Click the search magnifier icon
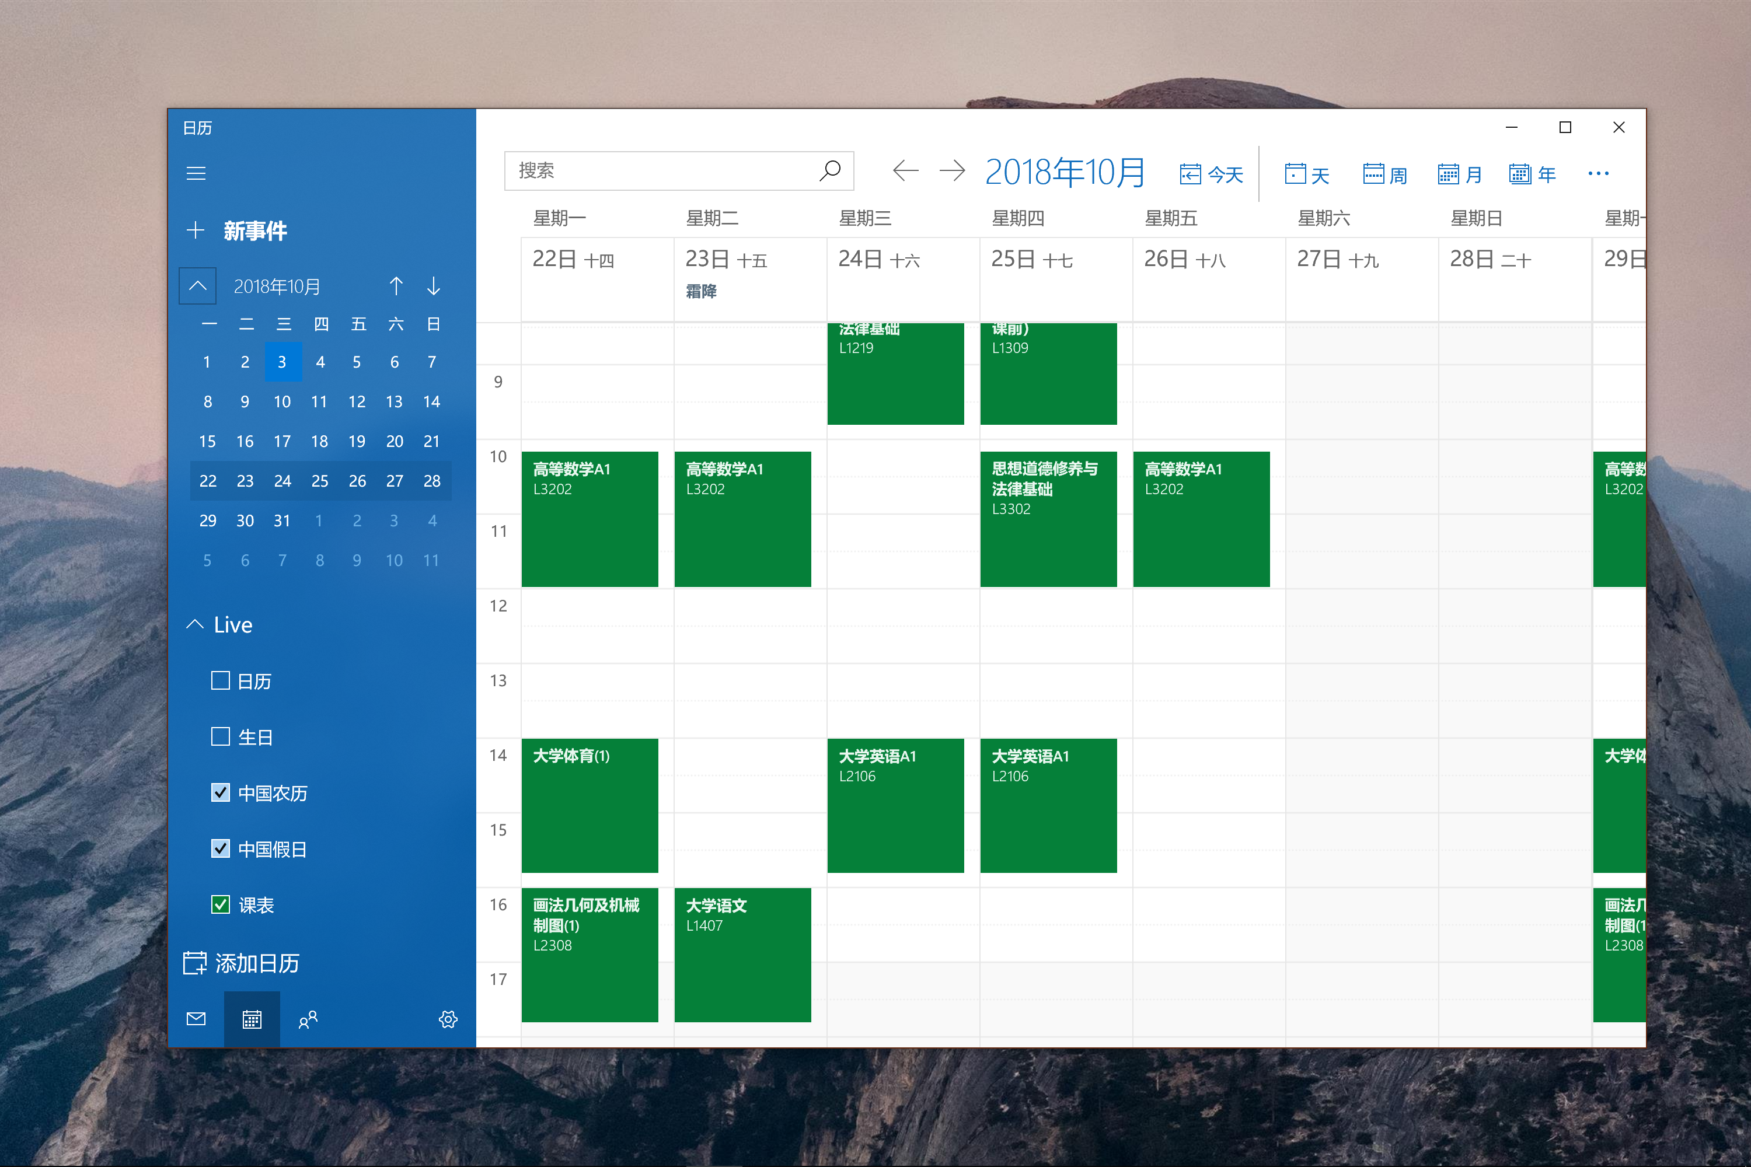The height and width of the screenshot is (1167, 1751). click(x=830, y=170)
